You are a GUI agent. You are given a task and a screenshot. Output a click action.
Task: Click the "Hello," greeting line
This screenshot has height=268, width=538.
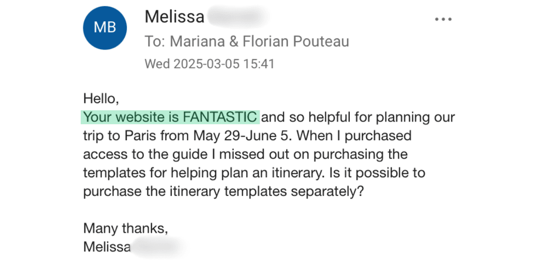click(x=101, y=97)
